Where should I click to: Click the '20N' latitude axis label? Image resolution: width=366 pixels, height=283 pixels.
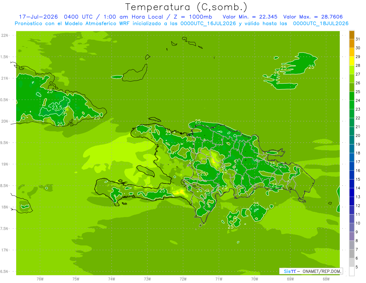(x=5, y=122)
